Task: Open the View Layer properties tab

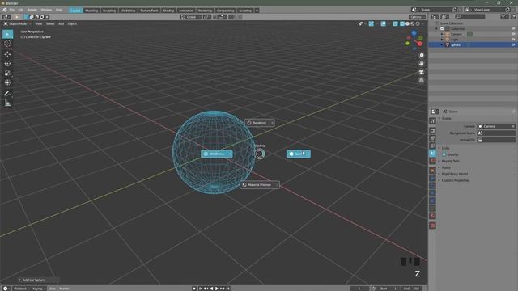Action: point(432,145)
